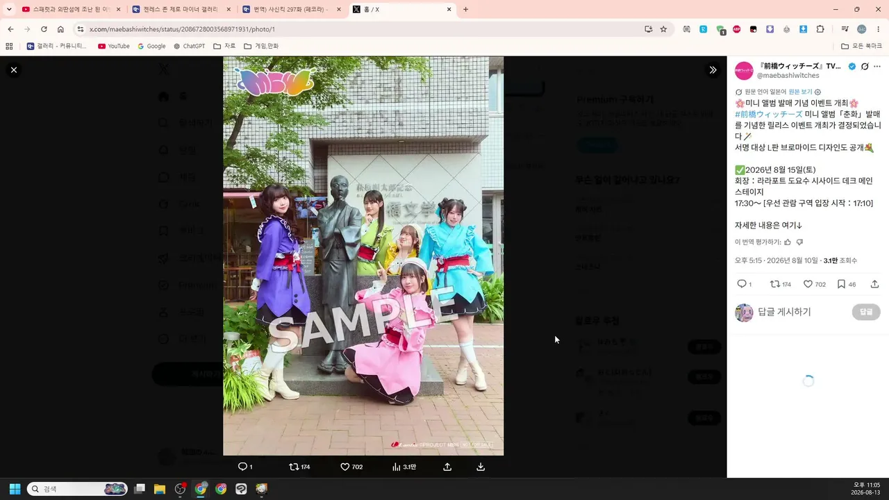Repost using the icon under the photo
889x500 pixels.
point(294,467)
